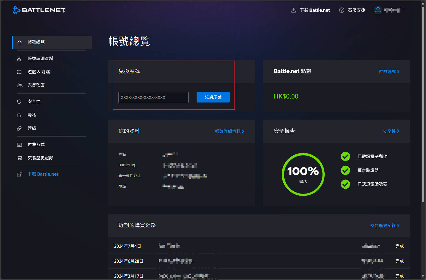Screen dimensions: 426x280
Task: Click the XXXX-XXXX-XXXX-XXXX code input field
Action: (153, 97)
